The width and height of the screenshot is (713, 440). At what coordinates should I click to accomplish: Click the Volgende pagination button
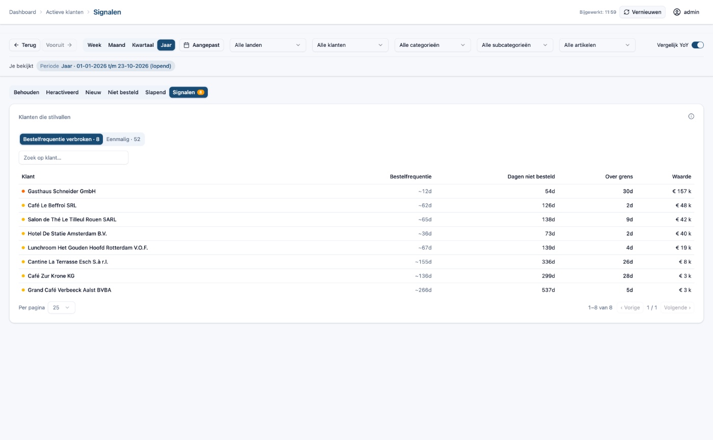(x=677, y=308)
